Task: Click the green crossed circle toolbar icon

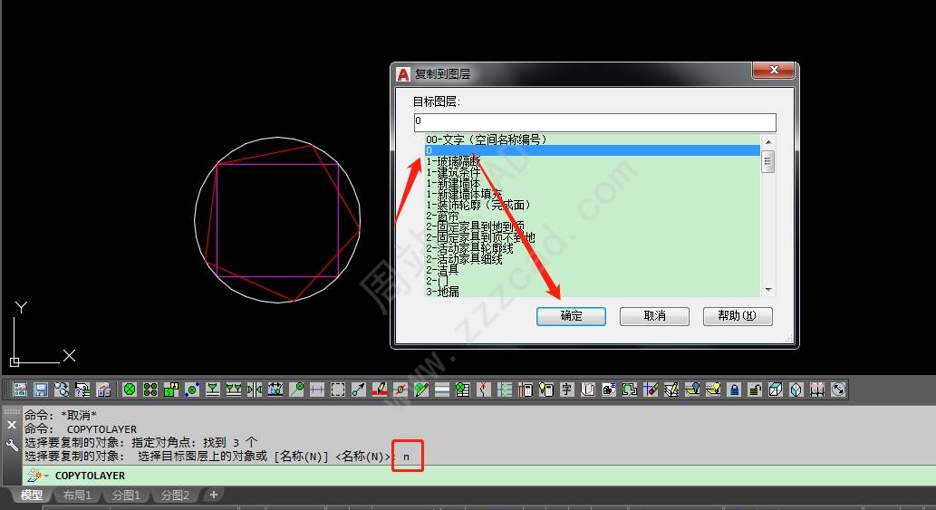Action: click(x=130, y=390)
